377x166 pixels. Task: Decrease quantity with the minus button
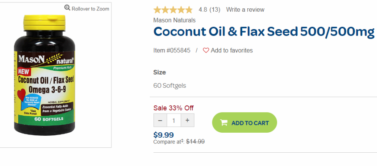click(x=160, y=120)
